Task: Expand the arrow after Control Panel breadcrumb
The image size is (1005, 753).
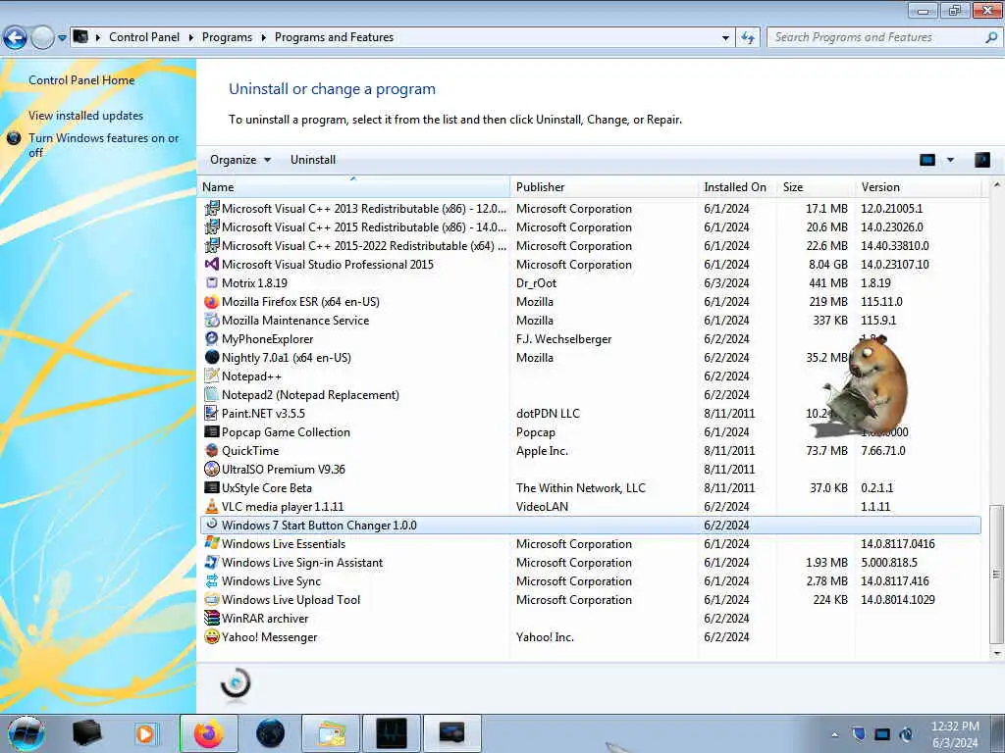Action: (x=191, y=38)
